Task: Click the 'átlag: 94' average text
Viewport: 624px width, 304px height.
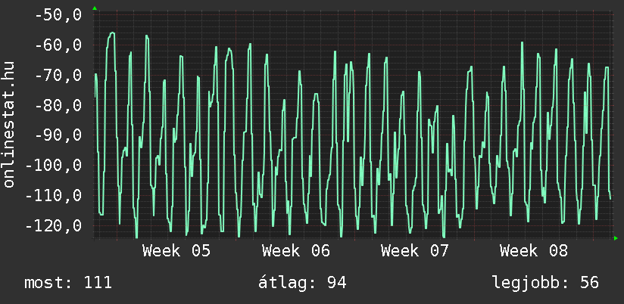Action: [302, 284]
